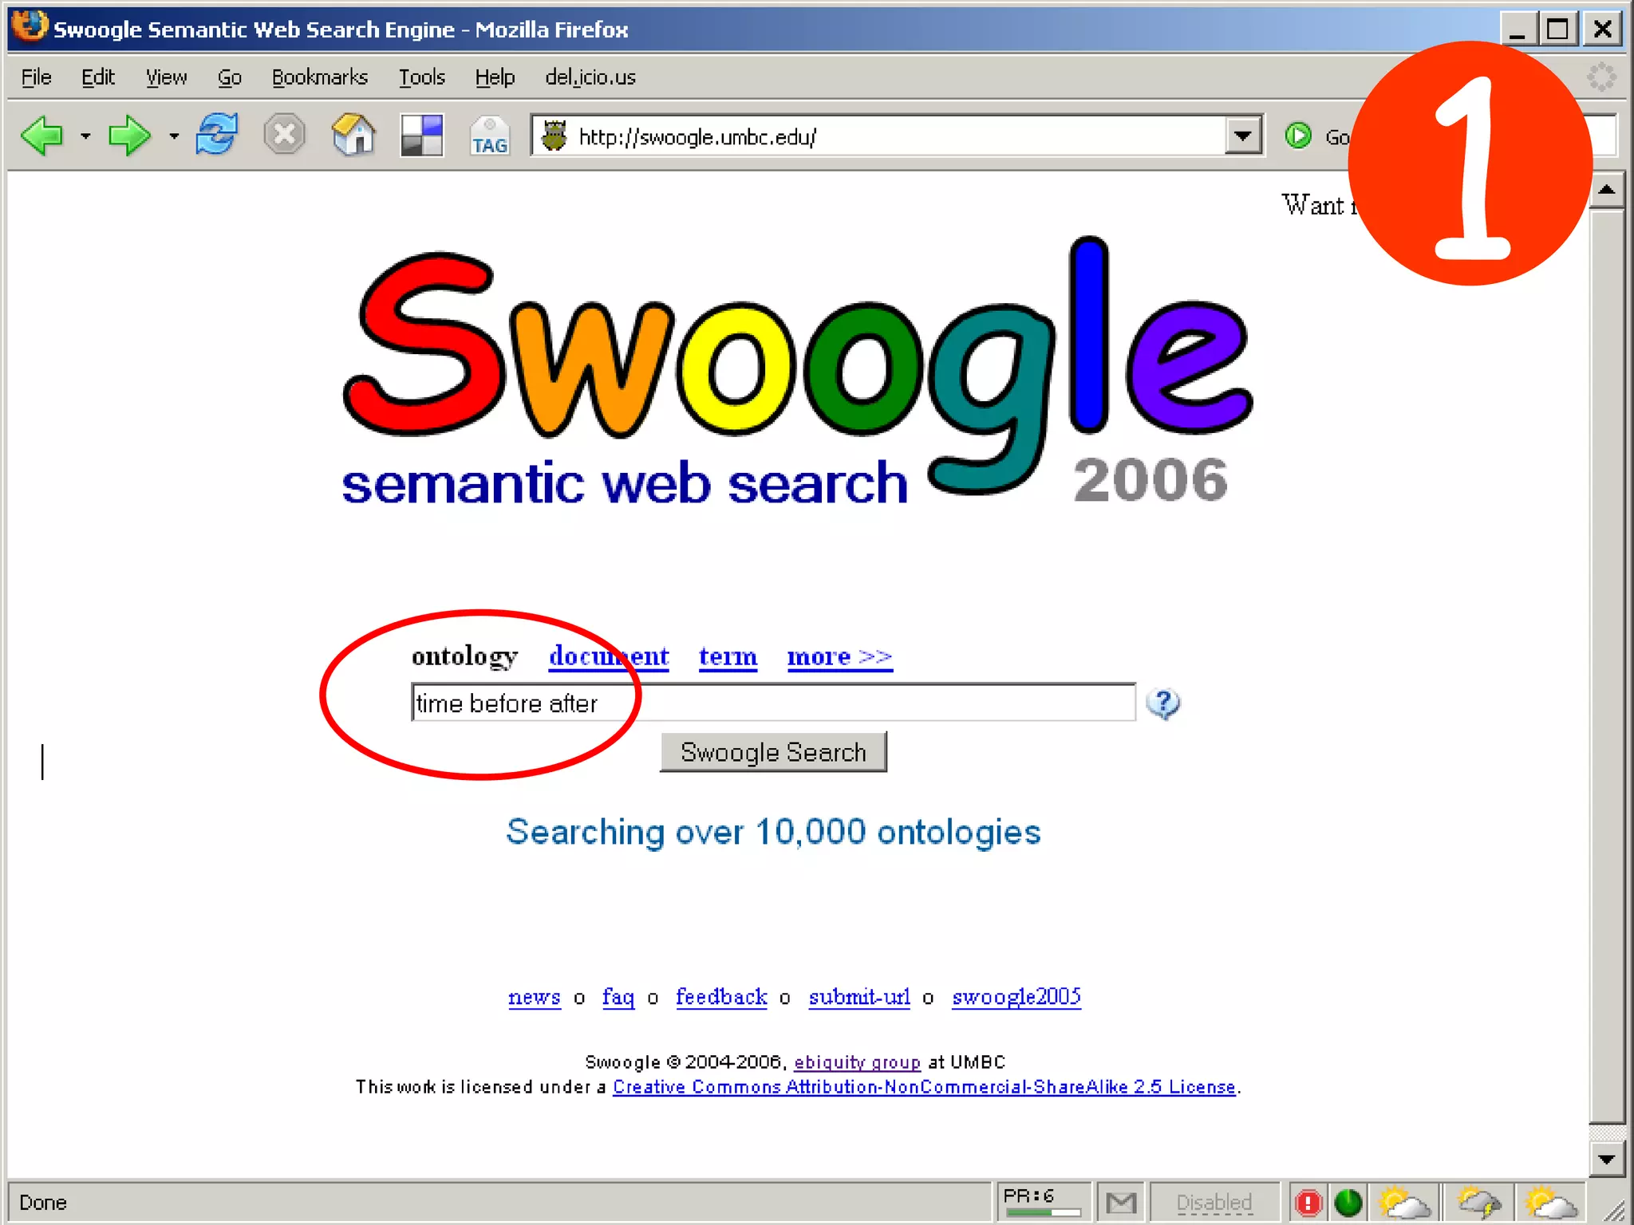Open the Tools menu
Image resolution: width=1634 pixels, height=1225 pixels.
point(421,77)
